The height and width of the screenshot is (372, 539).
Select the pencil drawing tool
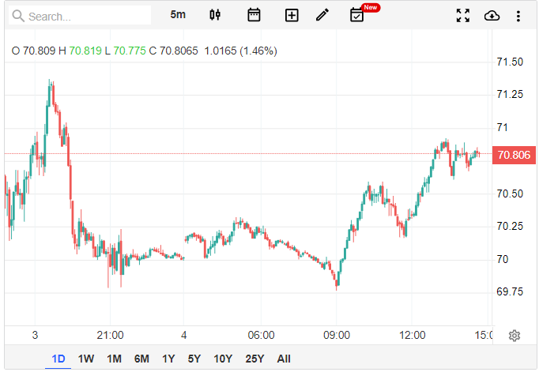[x=322, y=15]
